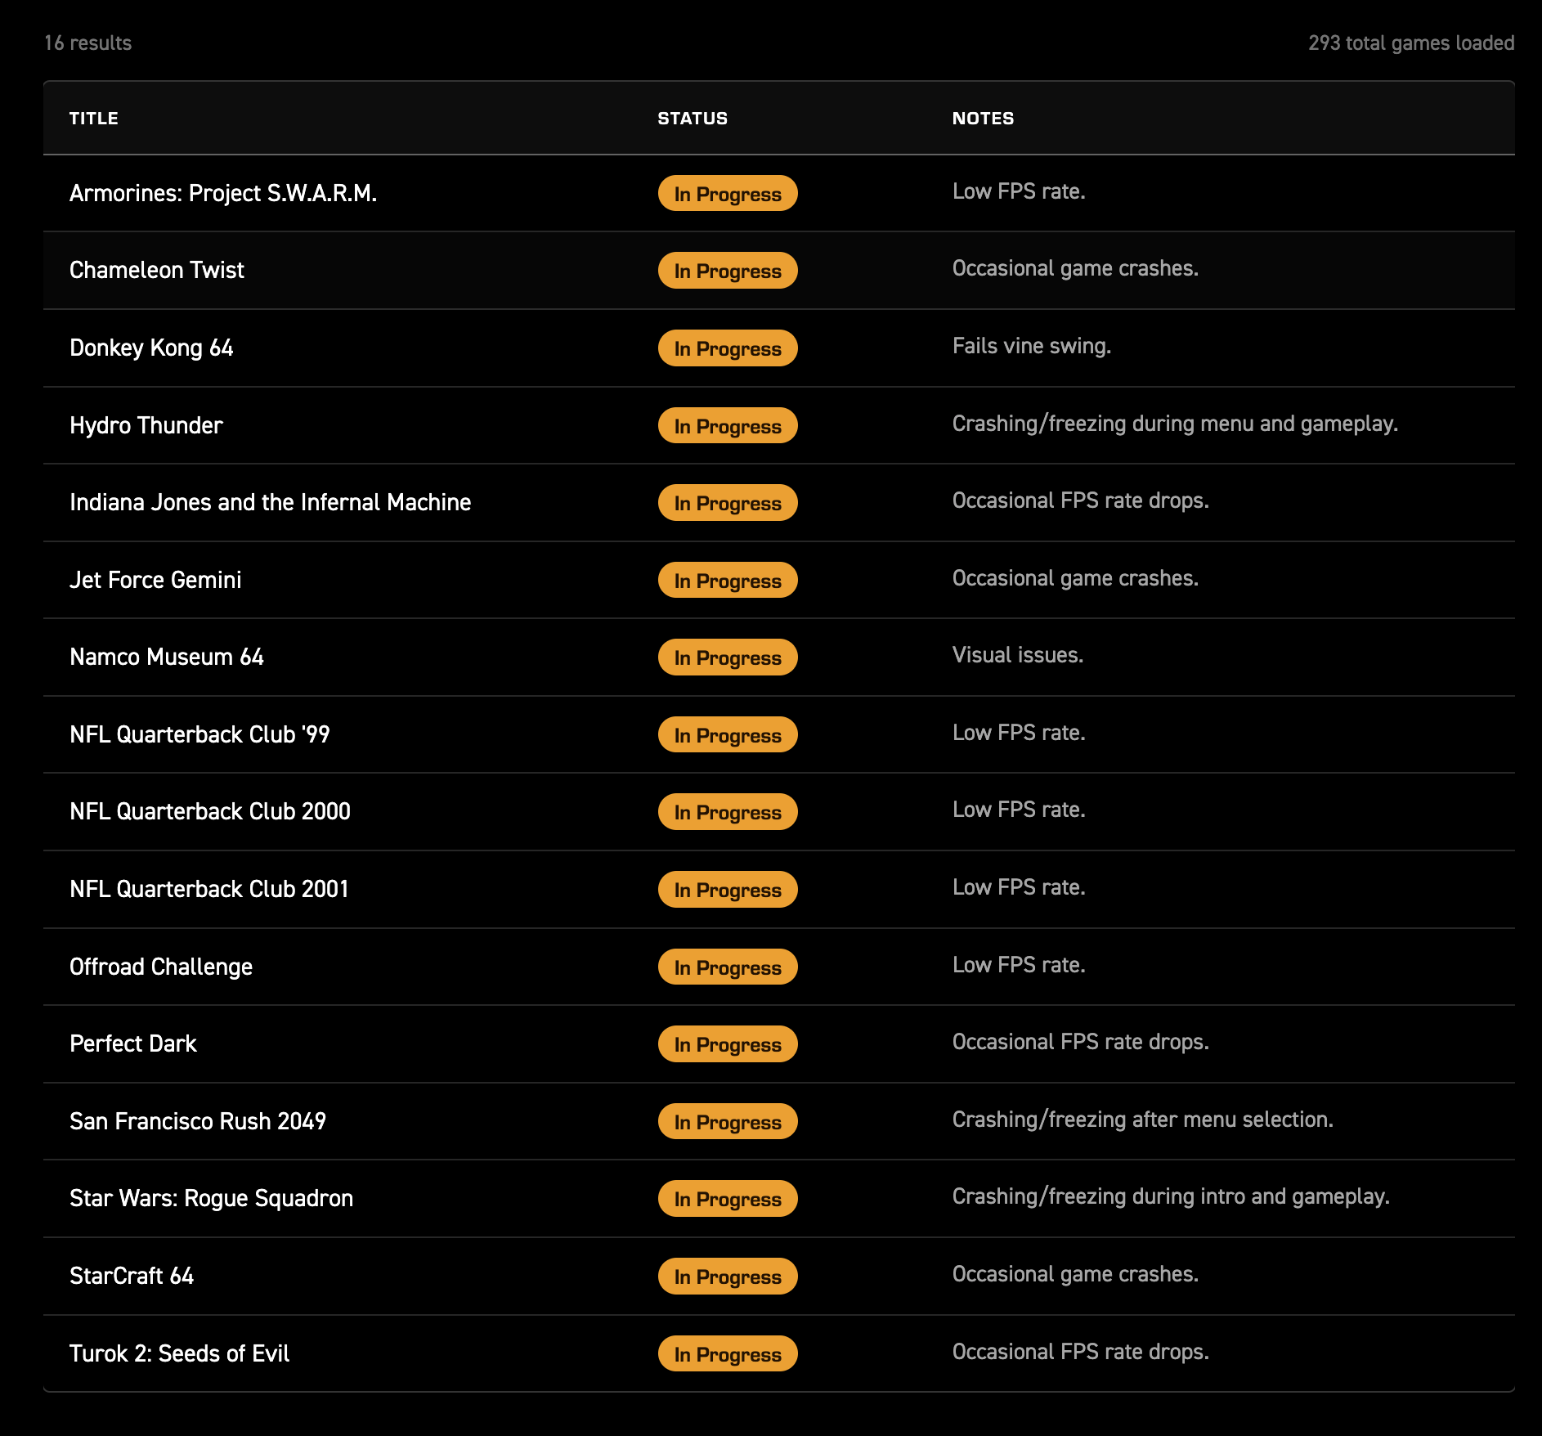Select Perfect Dark's "Occasional FPS rate drops." note

[x=1080, y=1042]
